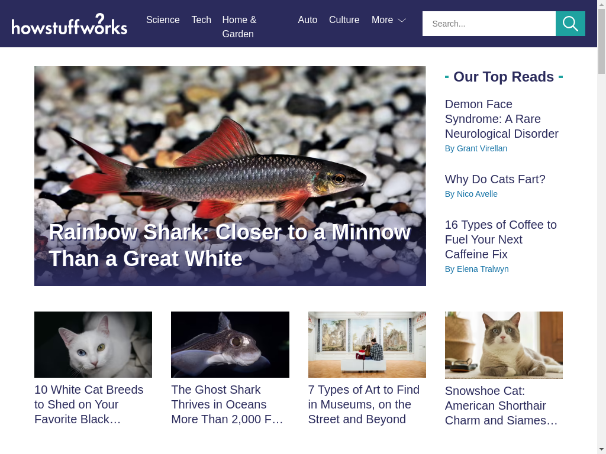Screen dimensions: 606x454
Task: Click the vertical scrollbar down arrow
Action: [601, 450]
